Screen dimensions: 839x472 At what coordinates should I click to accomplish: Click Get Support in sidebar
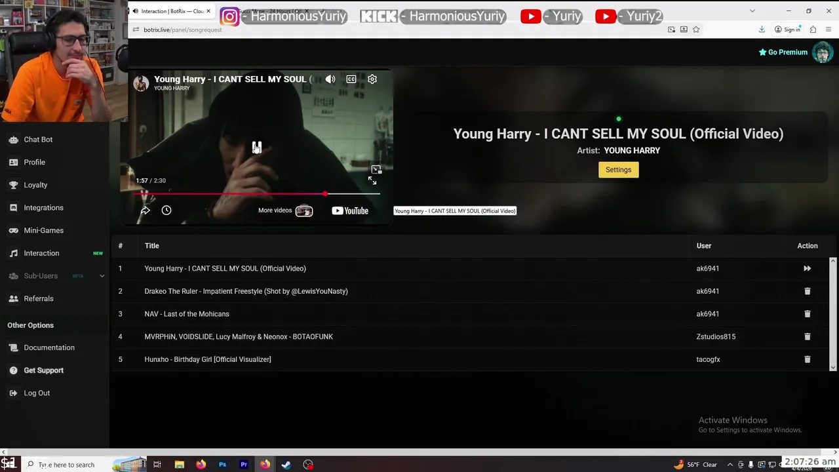(43, 370)
